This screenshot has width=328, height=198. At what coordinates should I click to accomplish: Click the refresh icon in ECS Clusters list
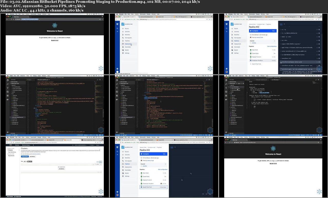(101, 162)
